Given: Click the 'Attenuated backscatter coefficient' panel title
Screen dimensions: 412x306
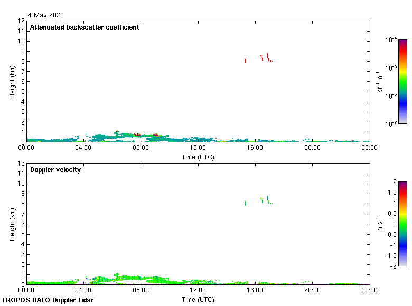Looking at the screenshot, I should pyautogui.click(x=85, y=27).
